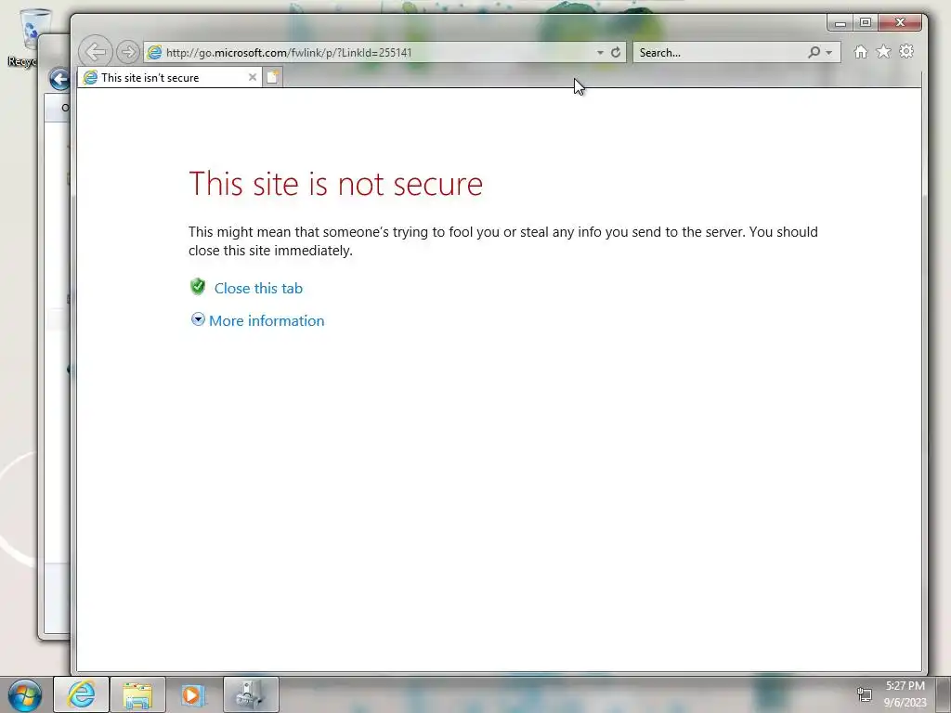Click the page icon in address bar

click(155, 53)
